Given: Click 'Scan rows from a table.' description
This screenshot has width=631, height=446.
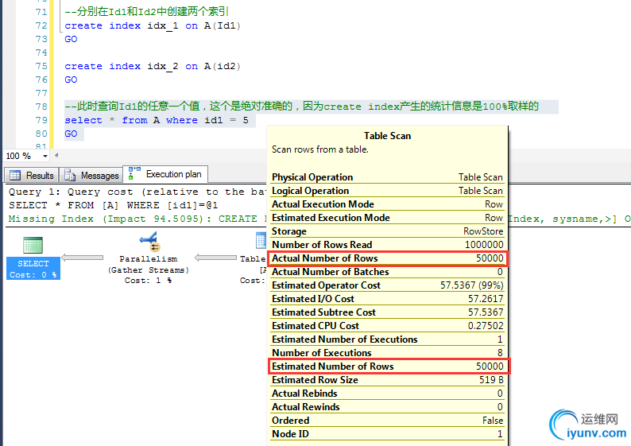Looking at the screenshot, I should tap(320, 149).
